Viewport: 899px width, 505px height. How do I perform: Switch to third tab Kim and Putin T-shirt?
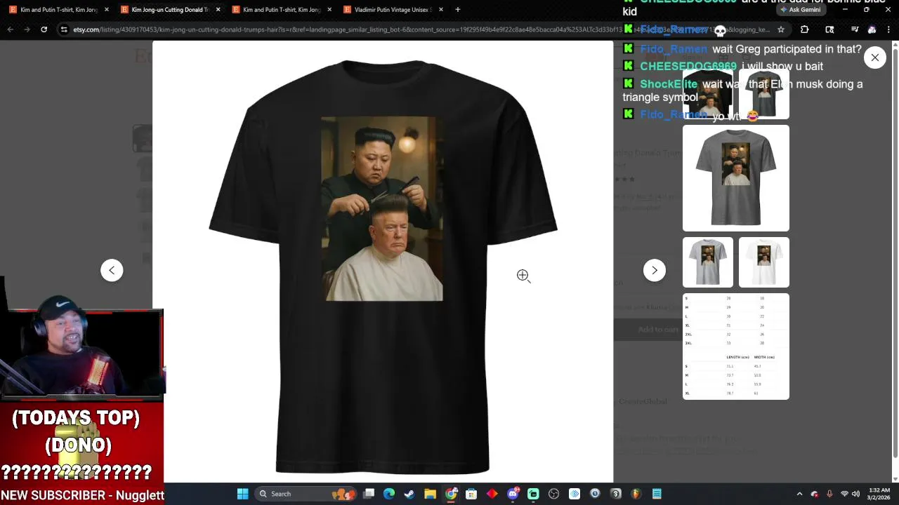pyautogui.click(x=282, y=10)
